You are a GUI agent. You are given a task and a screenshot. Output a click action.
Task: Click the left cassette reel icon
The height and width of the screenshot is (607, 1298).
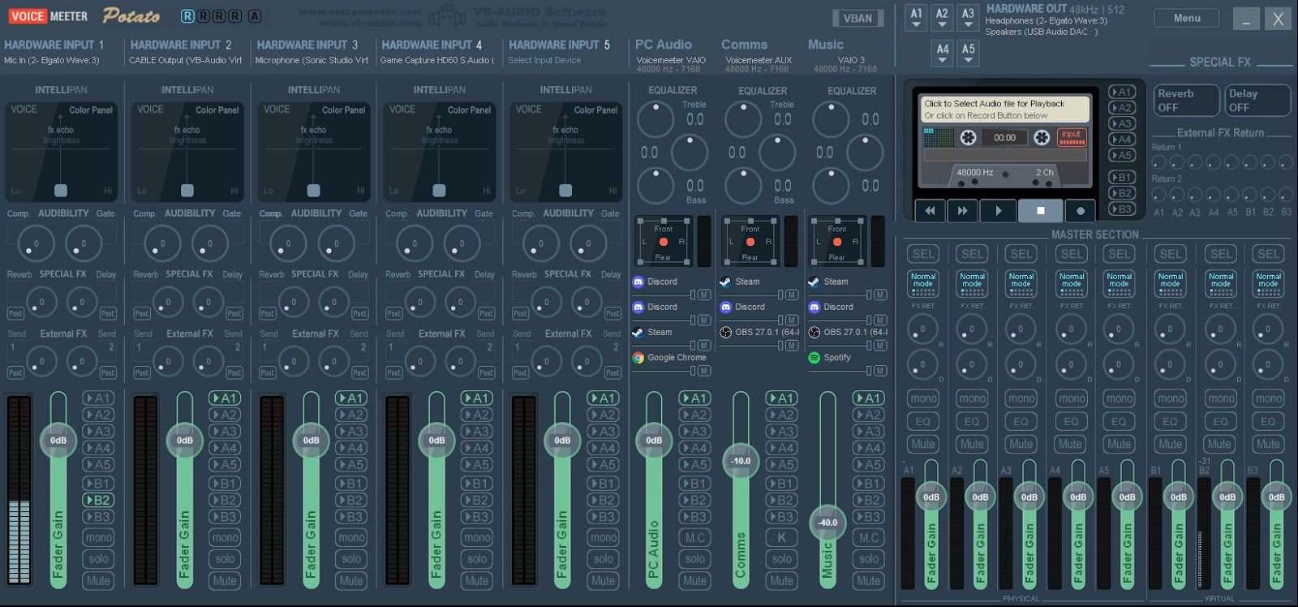coord(968,137)
